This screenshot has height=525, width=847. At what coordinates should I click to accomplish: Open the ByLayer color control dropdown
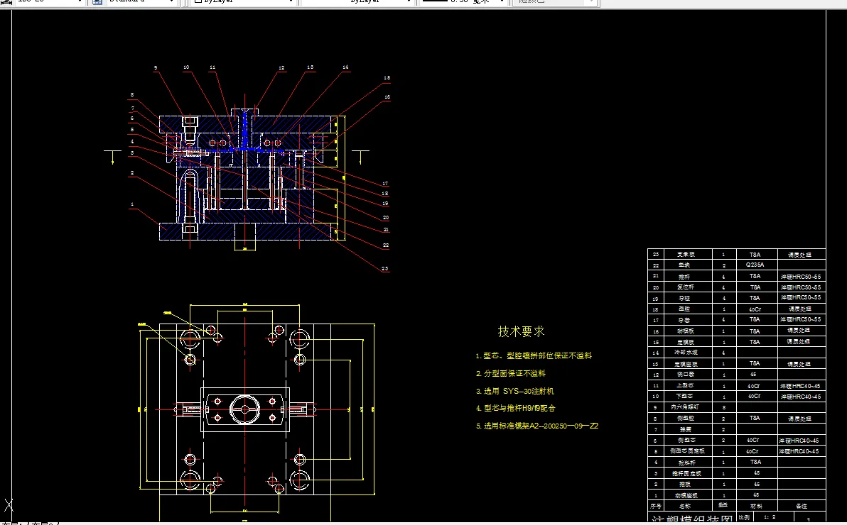pos(243,1)
